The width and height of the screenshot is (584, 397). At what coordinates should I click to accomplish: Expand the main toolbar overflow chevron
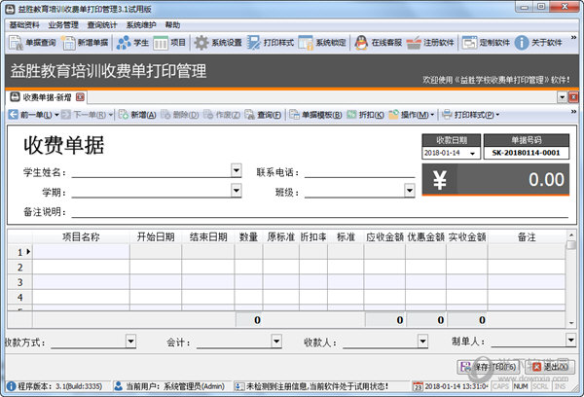[x=573, y=38]
